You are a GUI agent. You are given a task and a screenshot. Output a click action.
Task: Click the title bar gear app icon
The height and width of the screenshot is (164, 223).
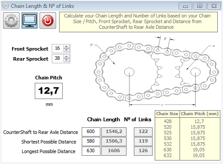pos(6,6)
